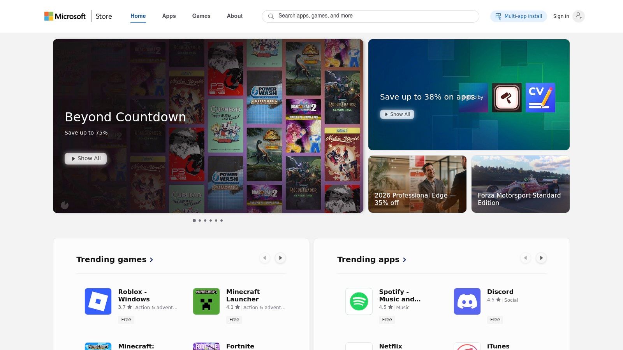Click the hammer app icon in the banner
The image size is (623, 350).
coord(507,98)
